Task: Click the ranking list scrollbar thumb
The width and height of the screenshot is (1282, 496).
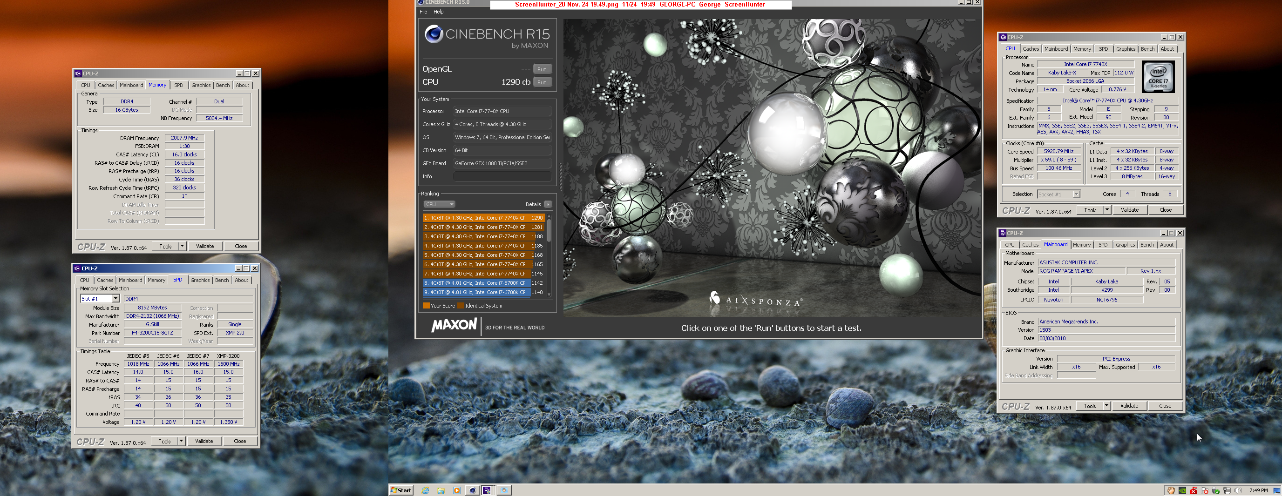Action: click(549, 230)
